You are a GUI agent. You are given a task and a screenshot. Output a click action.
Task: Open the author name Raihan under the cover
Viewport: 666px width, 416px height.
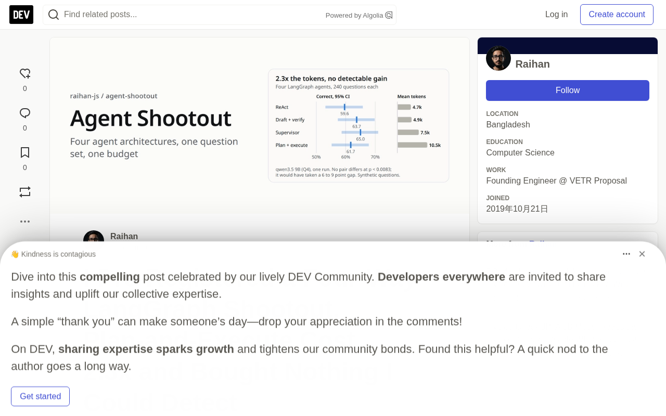coord(124,236)
